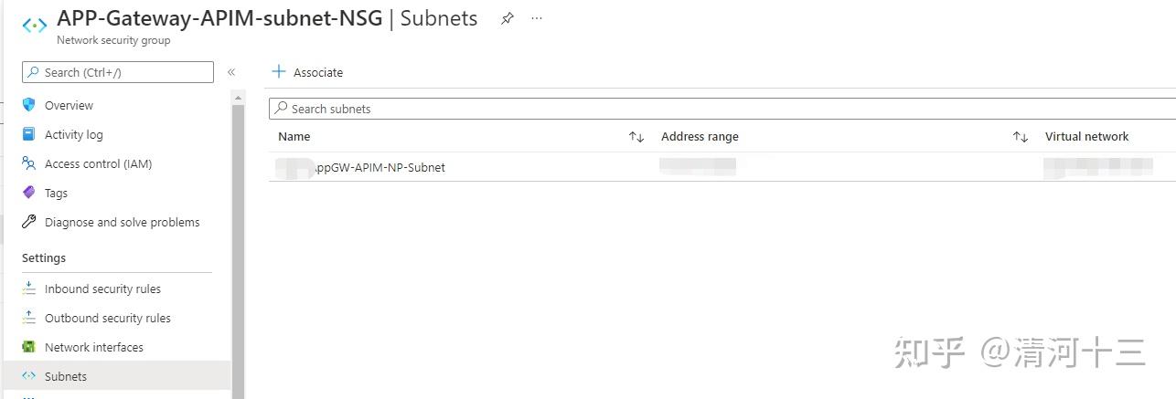Open the AppGW-APIM-NP-Subnet link
Image resolution: width=1176 pixels, height=399 pixels.
pos(379,167)
